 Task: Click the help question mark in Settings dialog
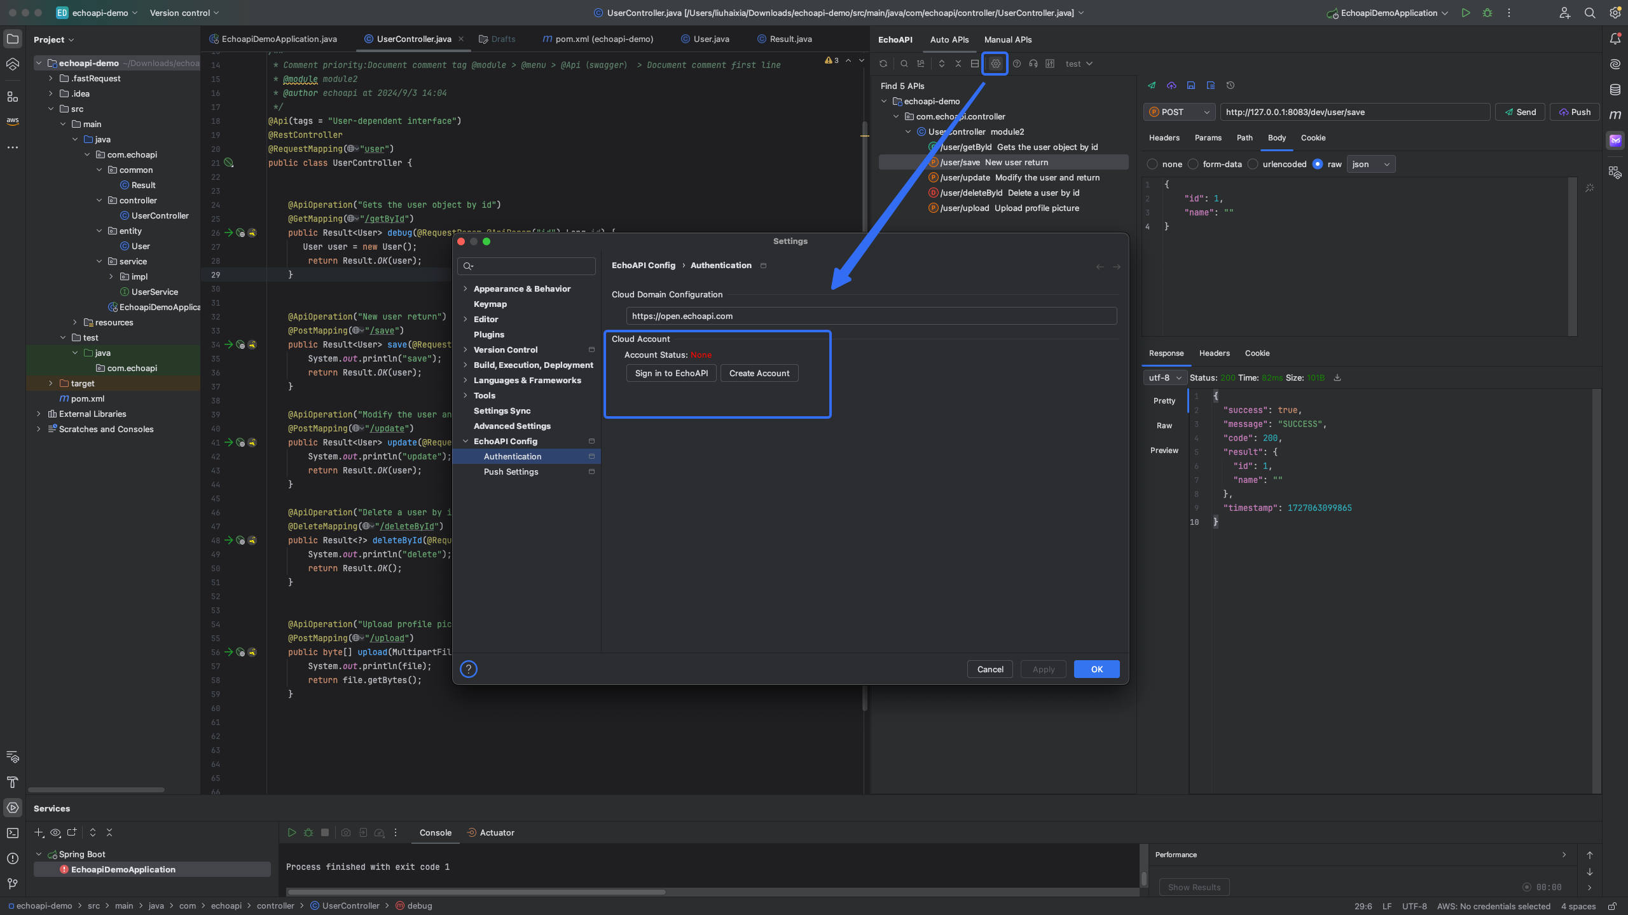pyautogui.click(x=469, y=669)
